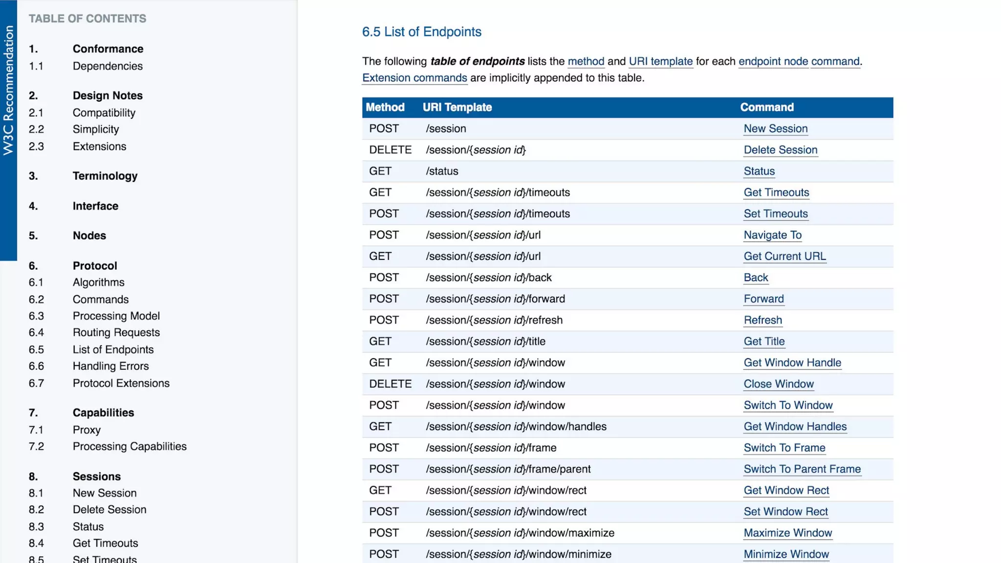Viewport: 1001px width, 563px height.
Task: Select the Protocol heading in sidebar
Action: (x=95, y=266)
